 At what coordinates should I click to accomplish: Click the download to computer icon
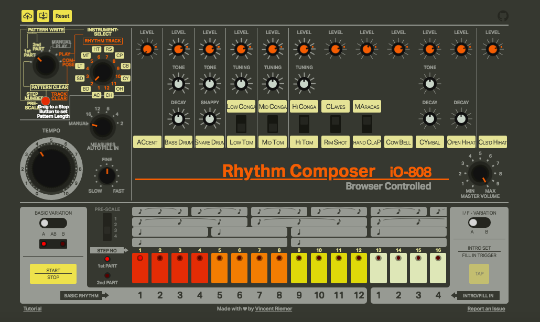point(44,16)
